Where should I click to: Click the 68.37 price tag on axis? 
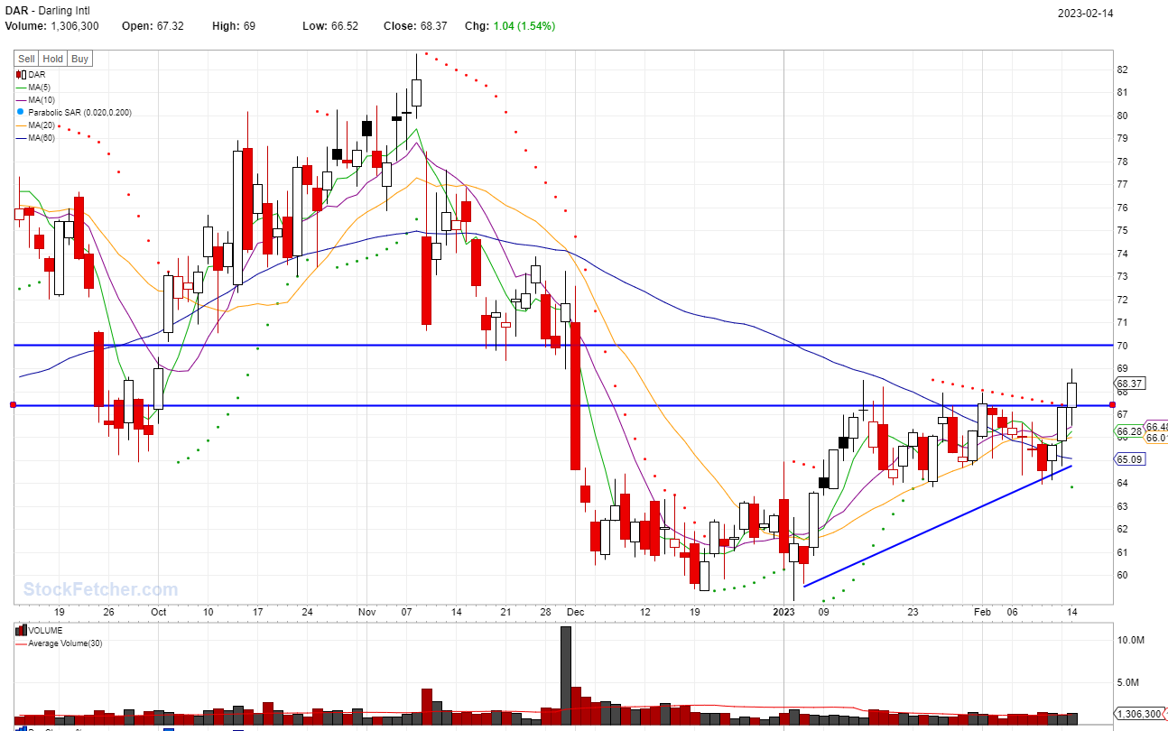tap(1130, 383)
